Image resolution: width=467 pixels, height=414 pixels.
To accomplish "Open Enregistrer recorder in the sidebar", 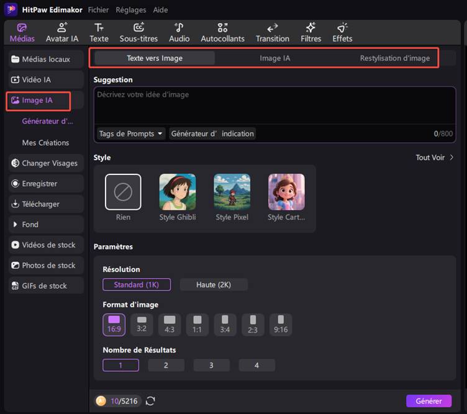I will point(46,184).
